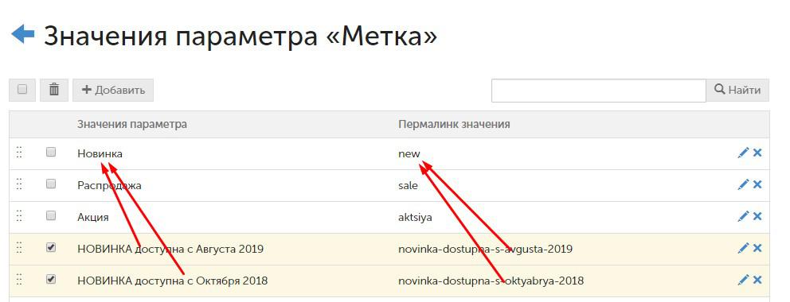Uncheck the НОВИНКА доступна с Октября 2018 checkbox
Screen dimensions: 790x302
(x=51, y=279)
